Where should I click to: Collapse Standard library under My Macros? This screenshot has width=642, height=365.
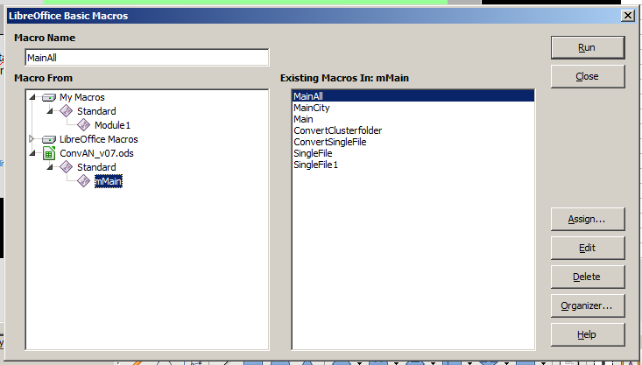point(50,111)
